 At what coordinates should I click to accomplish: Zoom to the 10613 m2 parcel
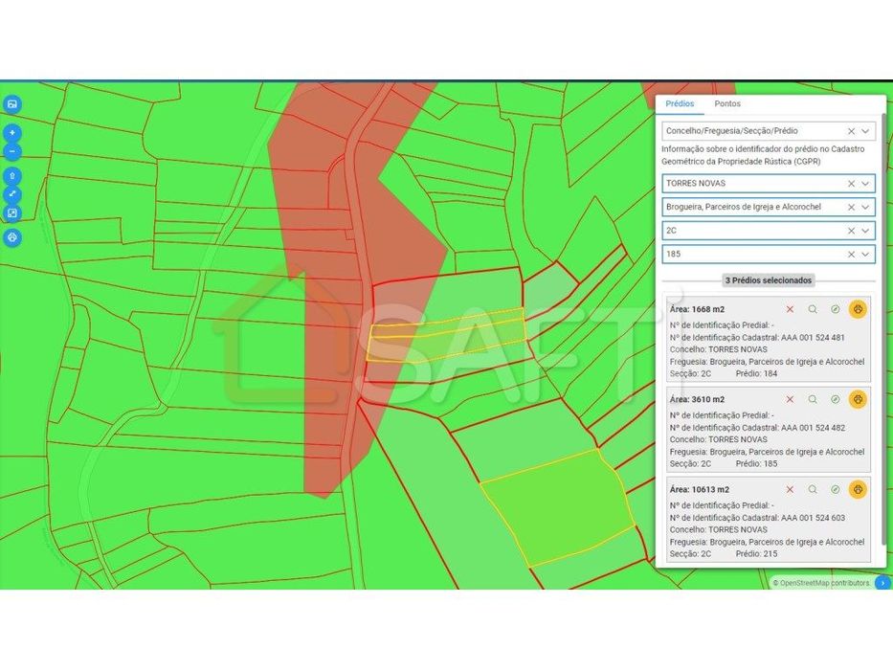click(x=813, y=489)
